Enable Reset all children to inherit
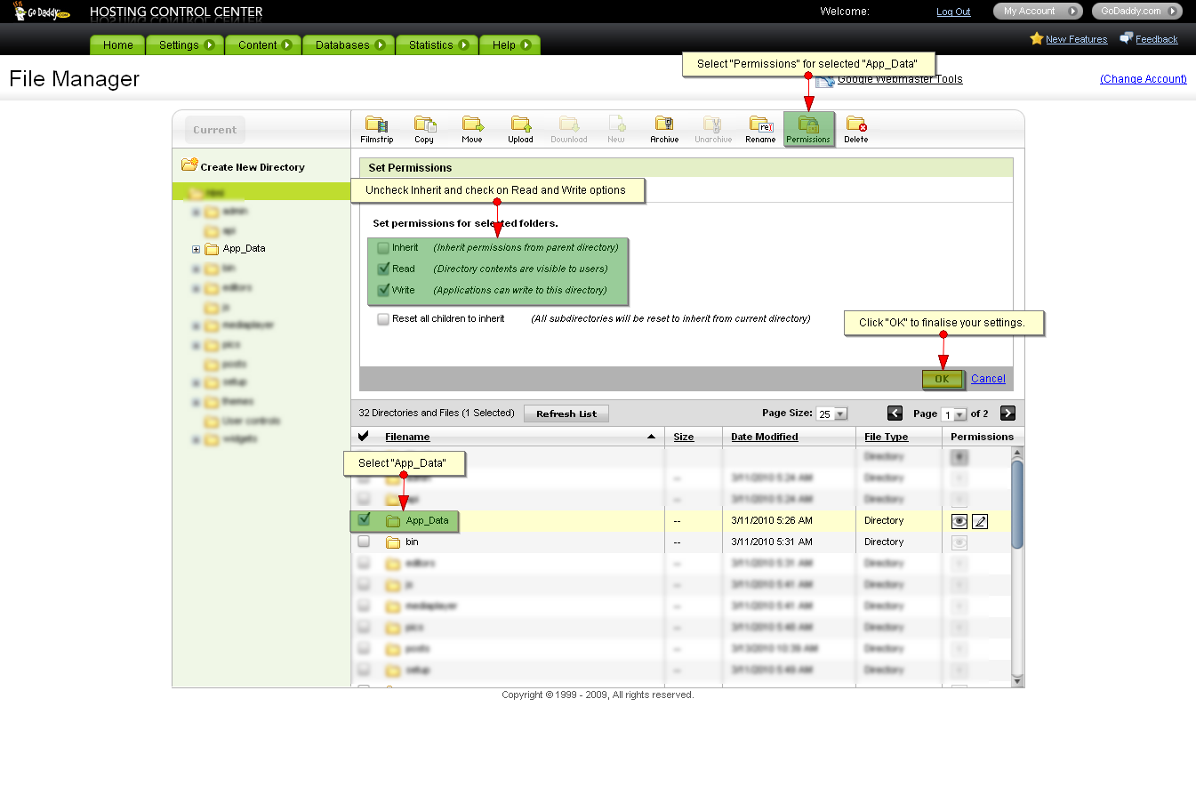Image resolution: width=1196 pixels, height=795 pixels. coord(383,319)
